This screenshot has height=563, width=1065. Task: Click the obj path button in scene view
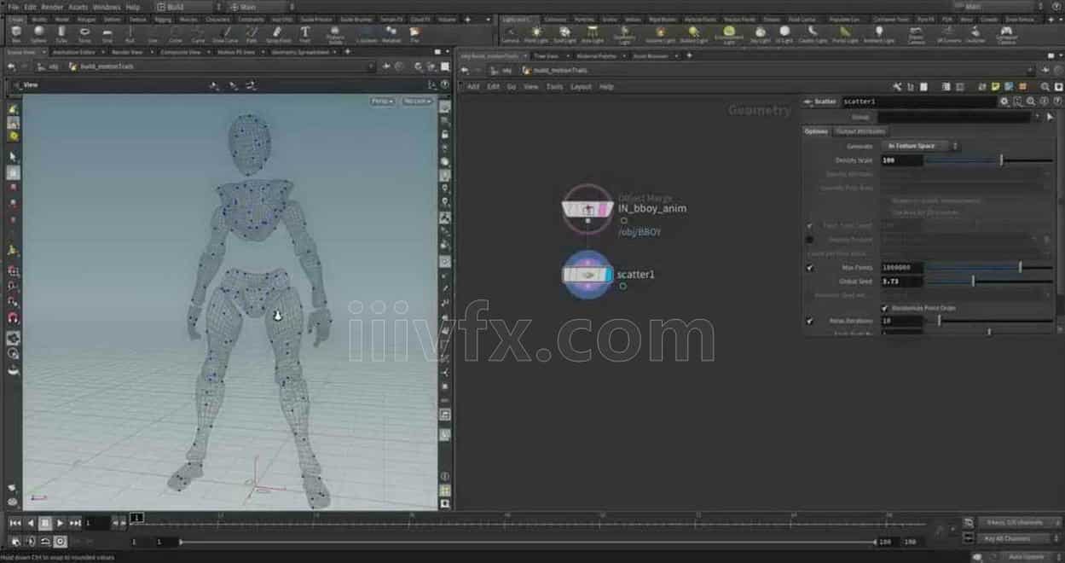[x=49, y=67]
